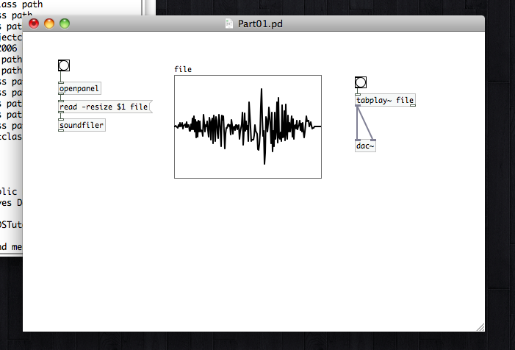Minimize the Part01.pd patch window
515x350 pixels.
click(49, 24)
